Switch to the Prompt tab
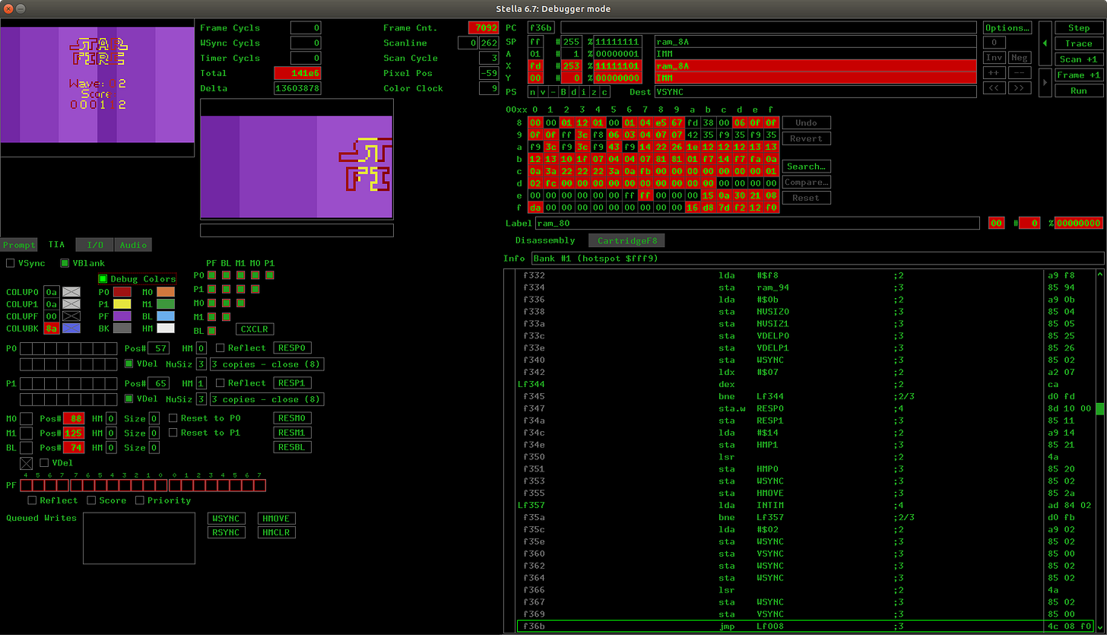The image size is (1107, 635). (19, 245)
